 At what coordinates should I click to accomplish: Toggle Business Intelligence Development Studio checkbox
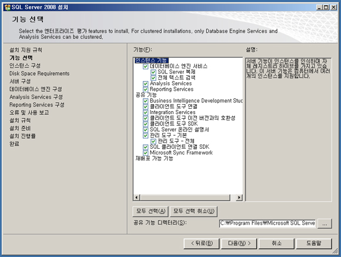pos(145,101)
